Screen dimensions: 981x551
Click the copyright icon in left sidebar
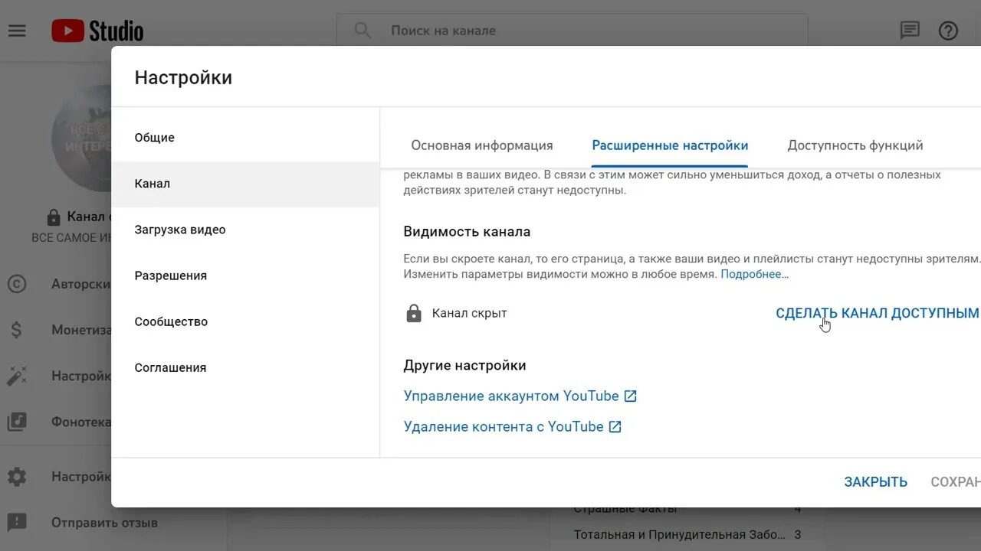click(x=17, y=284)
